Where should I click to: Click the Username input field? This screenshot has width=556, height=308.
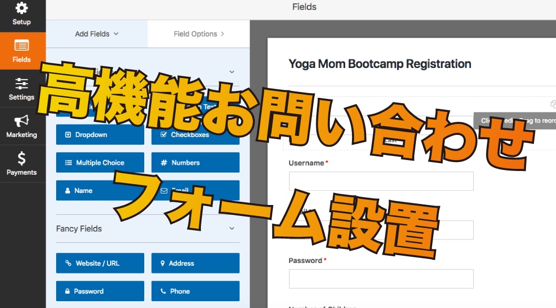click(x=381, y=181)
